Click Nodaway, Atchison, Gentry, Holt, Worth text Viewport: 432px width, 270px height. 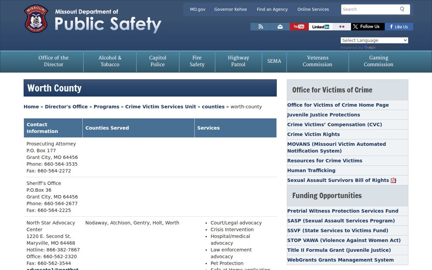[132, 223]
